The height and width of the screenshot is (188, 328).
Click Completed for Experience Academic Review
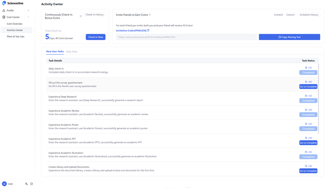[x=308, y=115]
